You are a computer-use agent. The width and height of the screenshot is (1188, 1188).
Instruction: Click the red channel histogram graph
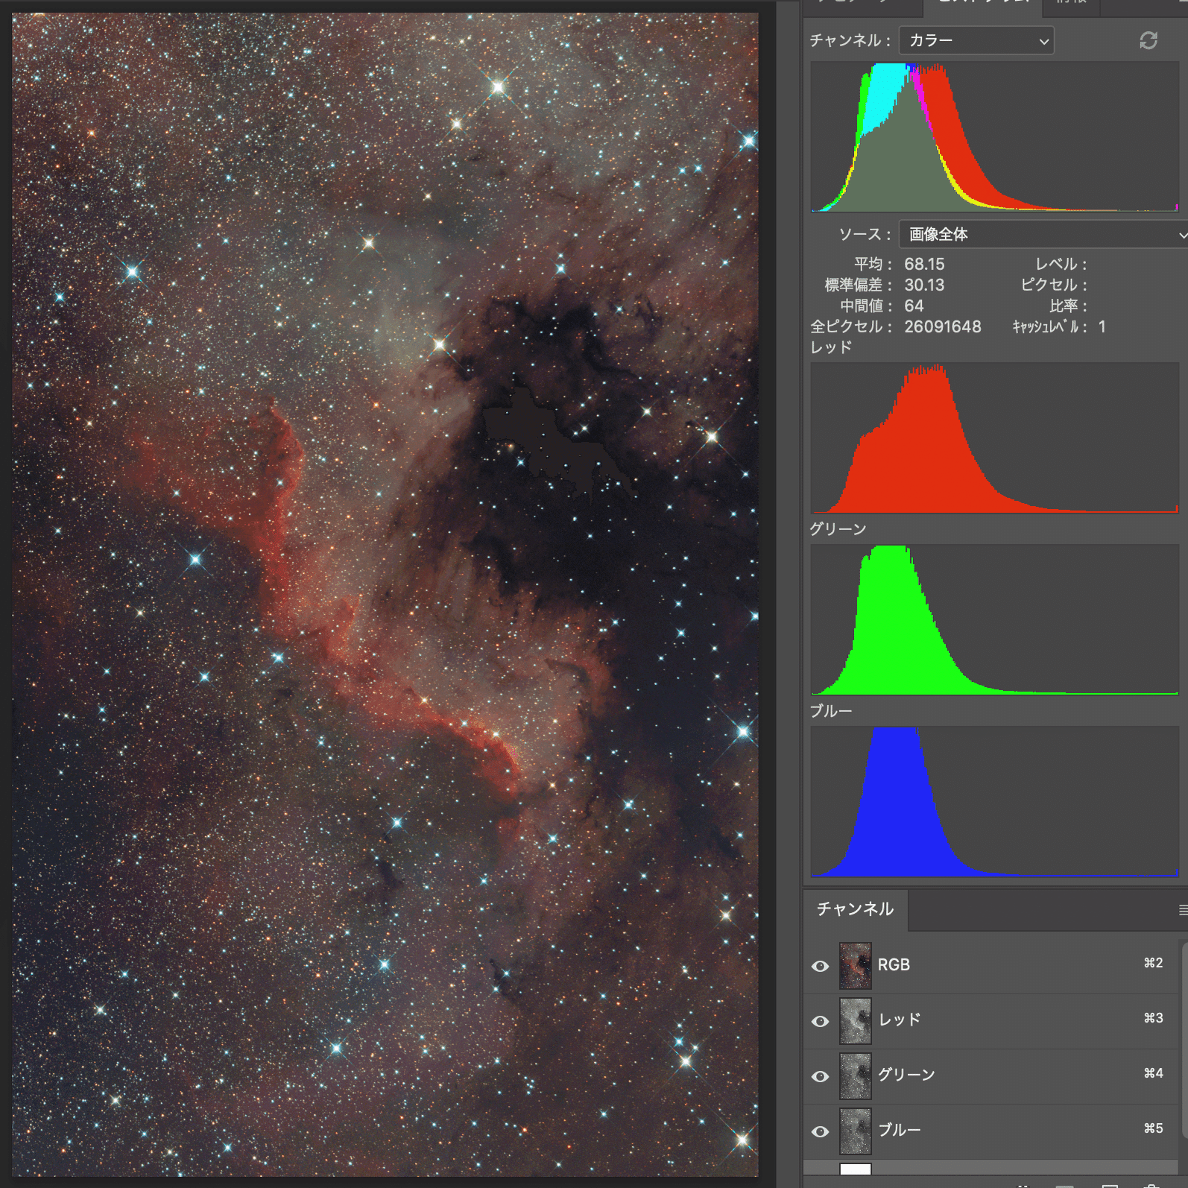pos(995,438)
